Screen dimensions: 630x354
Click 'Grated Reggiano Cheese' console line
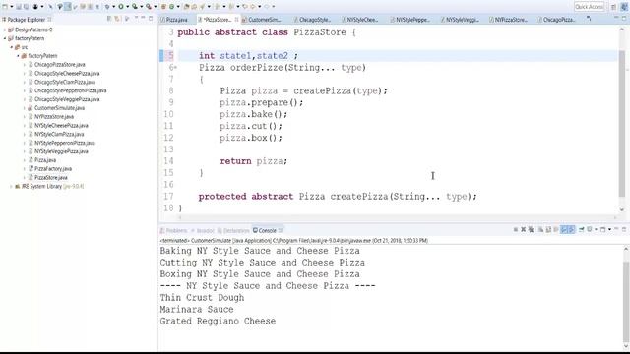pyautogui.click(x=218, y=321)
